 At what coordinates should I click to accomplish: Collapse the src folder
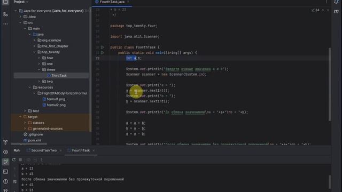[x=20, y=22]
